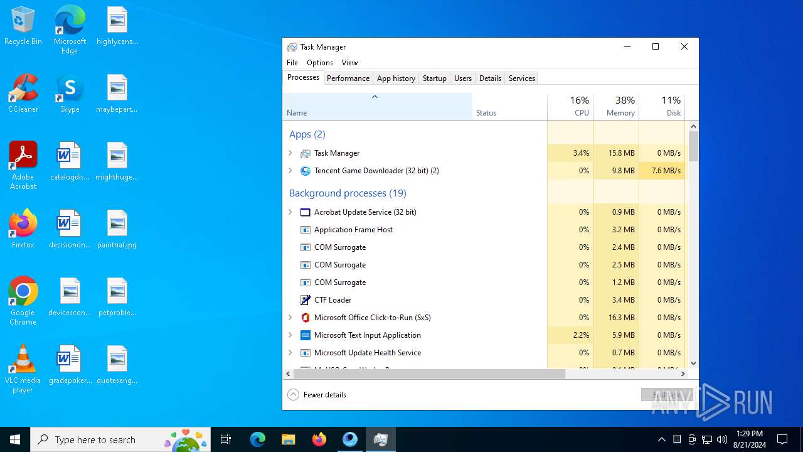This screenshot has height=452, width=803.
Task: Switch to the Users tab
Action: click(463, 78)
